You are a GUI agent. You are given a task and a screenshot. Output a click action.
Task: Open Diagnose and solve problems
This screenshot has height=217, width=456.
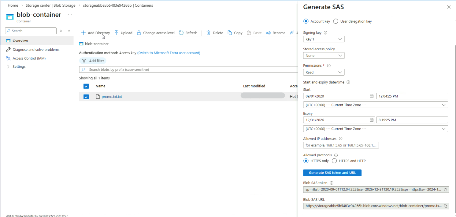pyautogui.click(x=36, y=50)
